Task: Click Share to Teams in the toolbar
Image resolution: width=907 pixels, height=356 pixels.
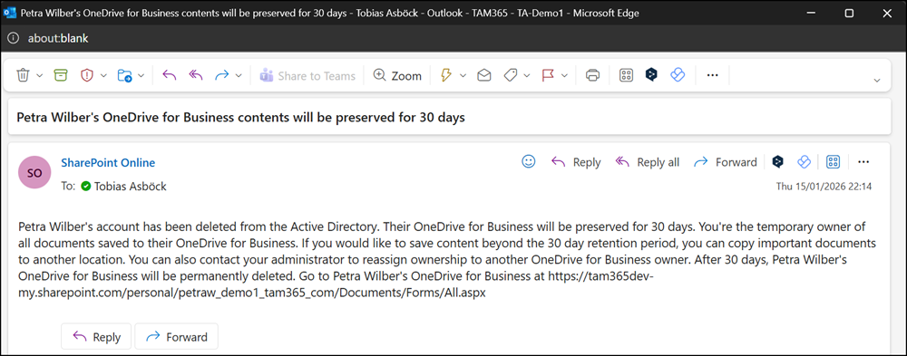Action: tap(307, 76)
